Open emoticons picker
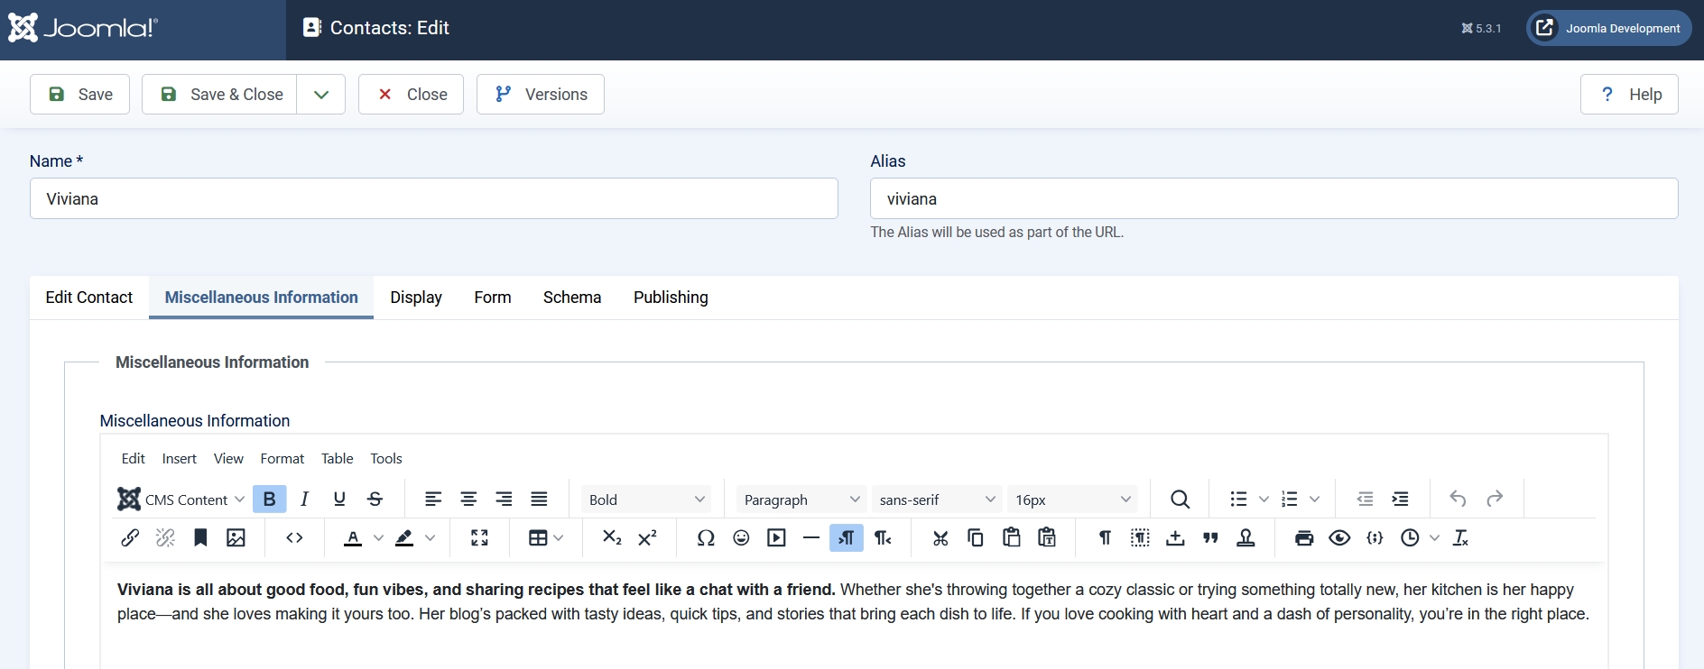This screenshot has width=1704, height=669. 741,537
